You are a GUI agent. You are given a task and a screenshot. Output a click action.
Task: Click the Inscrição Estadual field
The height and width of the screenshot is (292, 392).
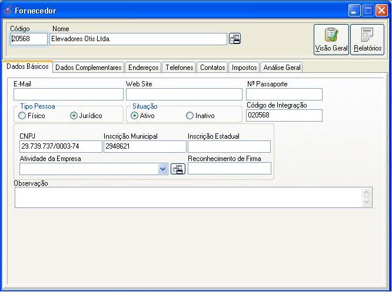[229, 147]
